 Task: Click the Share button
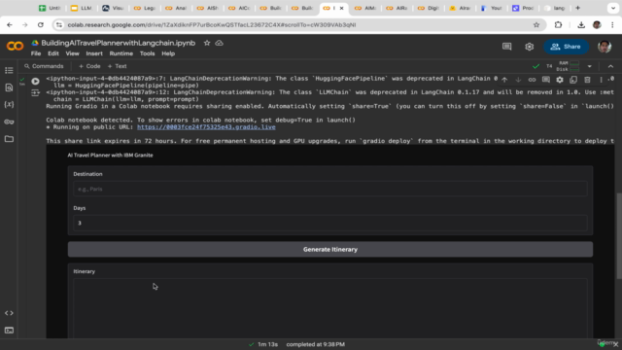(x=566, y=47)
